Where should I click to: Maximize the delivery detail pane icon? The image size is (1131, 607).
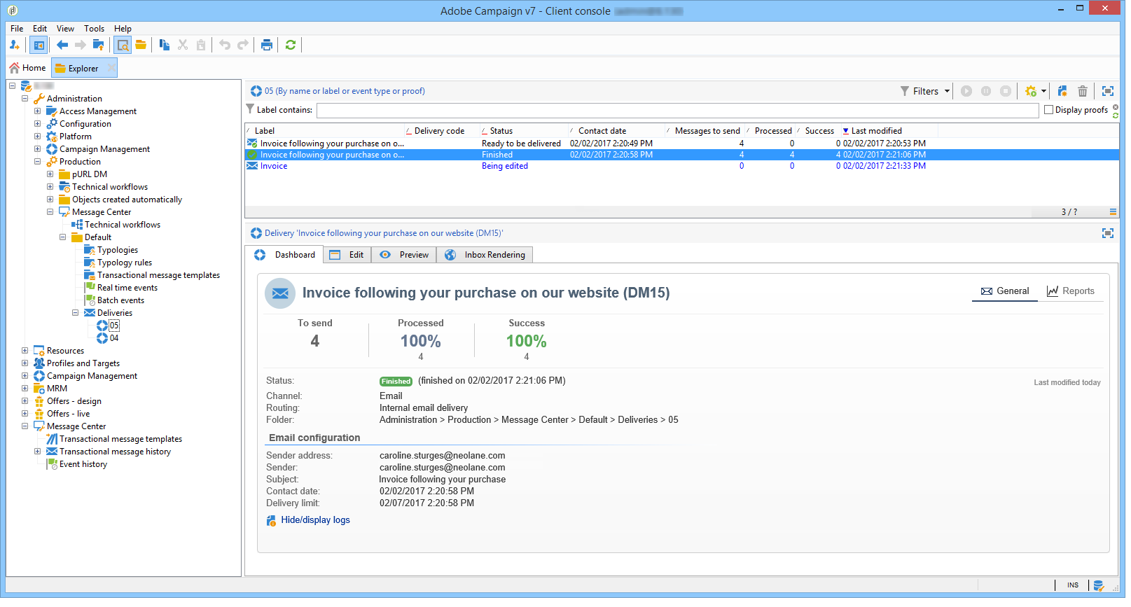coord(1108,233)
